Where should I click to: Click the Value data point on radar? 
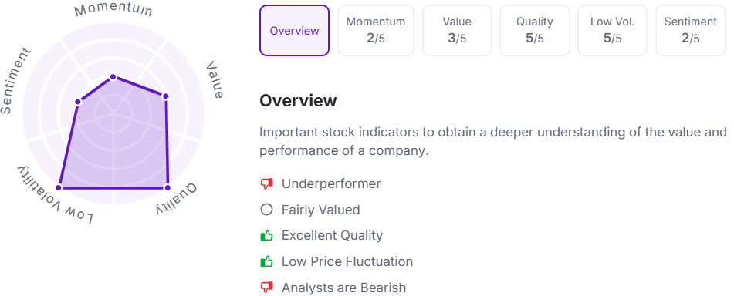tap(165, 96)
